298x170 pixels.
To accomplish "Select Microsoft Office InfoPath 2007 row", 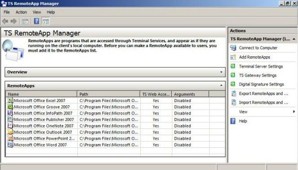I will point(115,113).
